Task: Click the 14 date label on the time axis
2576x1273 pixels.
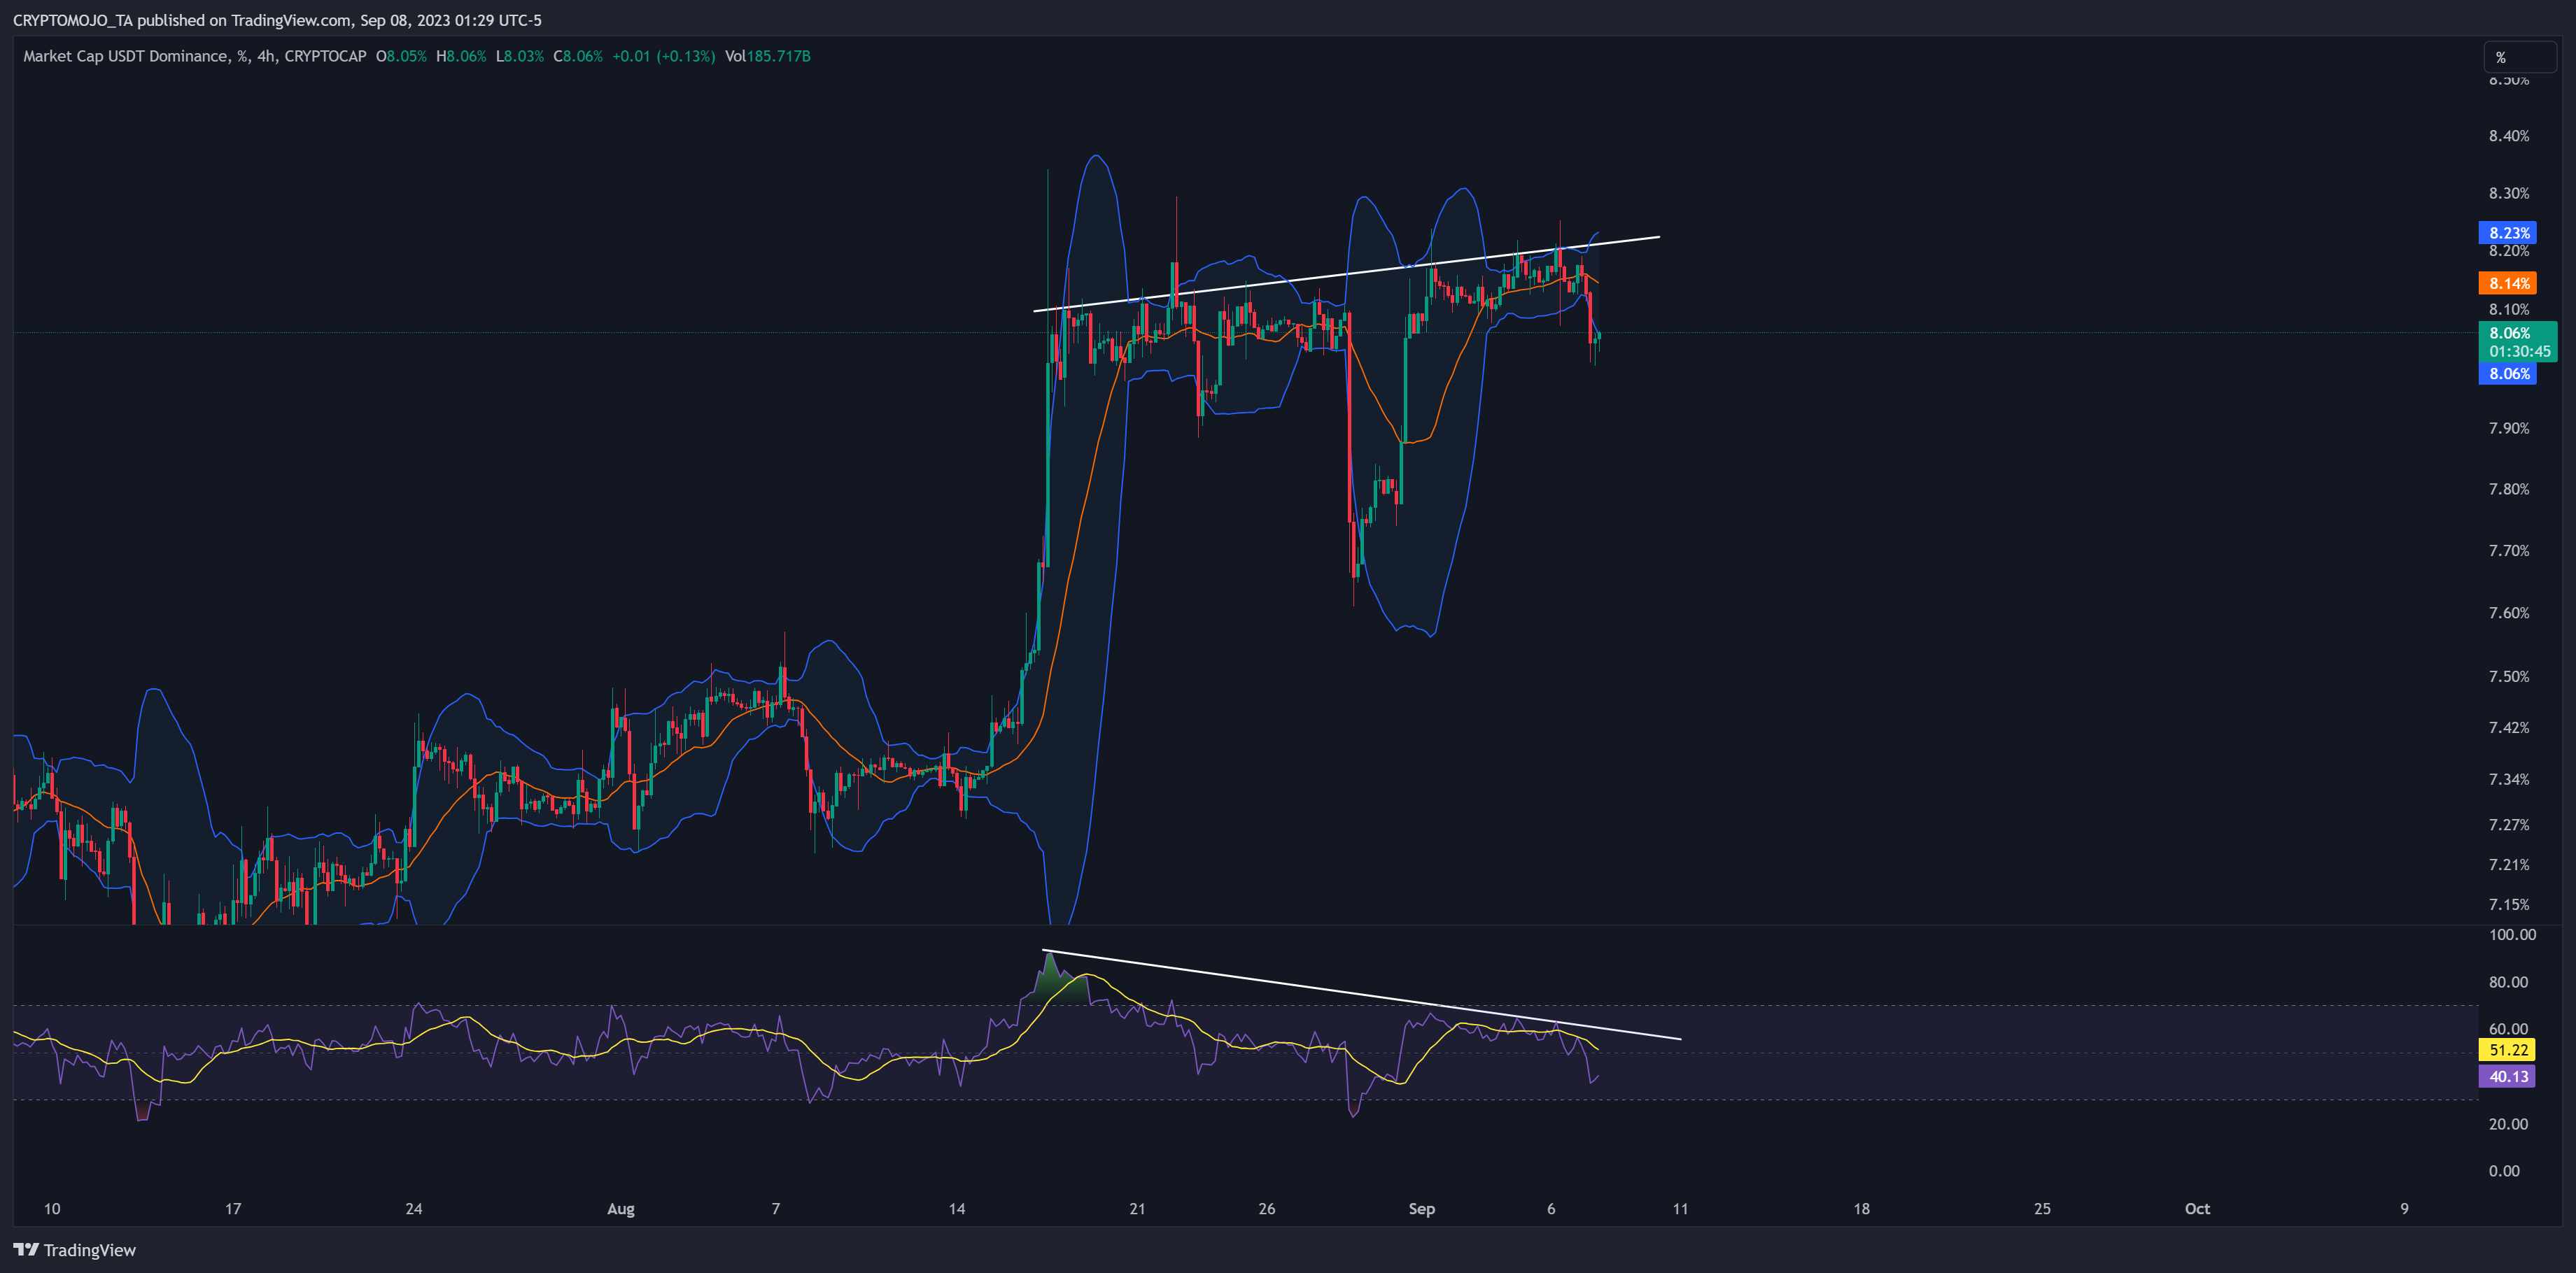Action: (957, 1209)
